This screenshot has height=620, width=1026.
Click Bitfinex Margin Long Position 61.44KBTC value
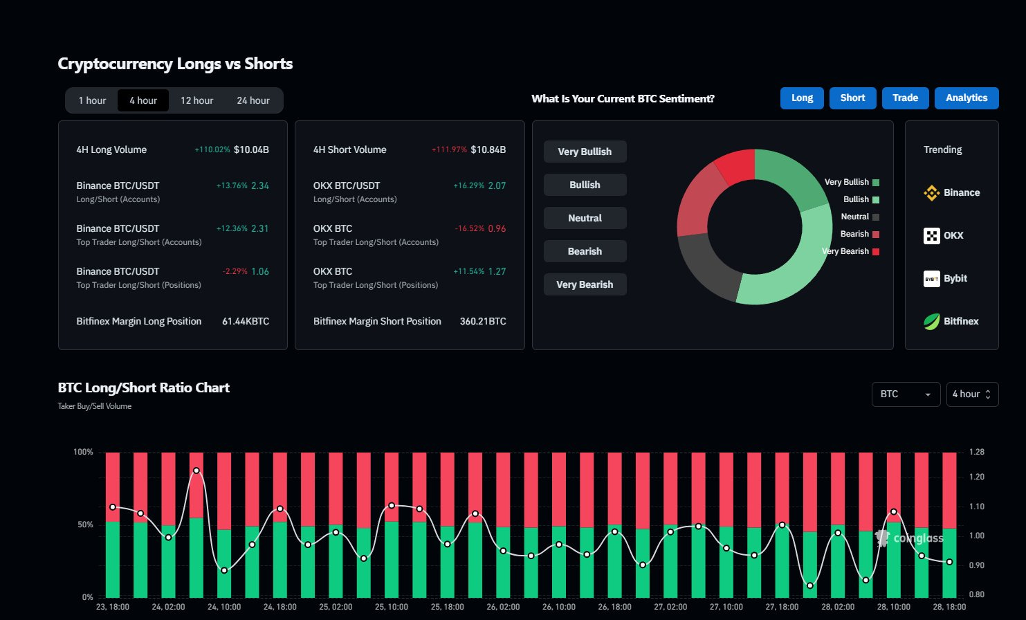[246, 322]
